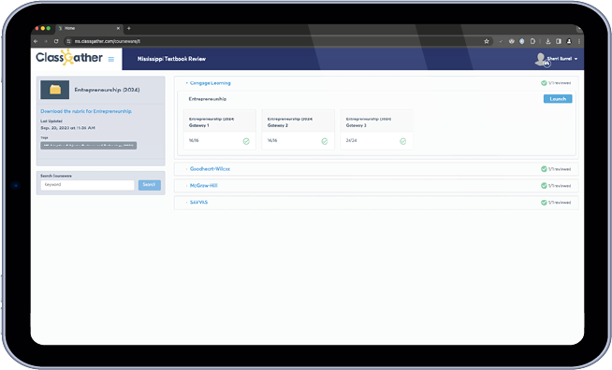
Task: Click the check icon on Gateway 3 card
Action: [402, 141]
